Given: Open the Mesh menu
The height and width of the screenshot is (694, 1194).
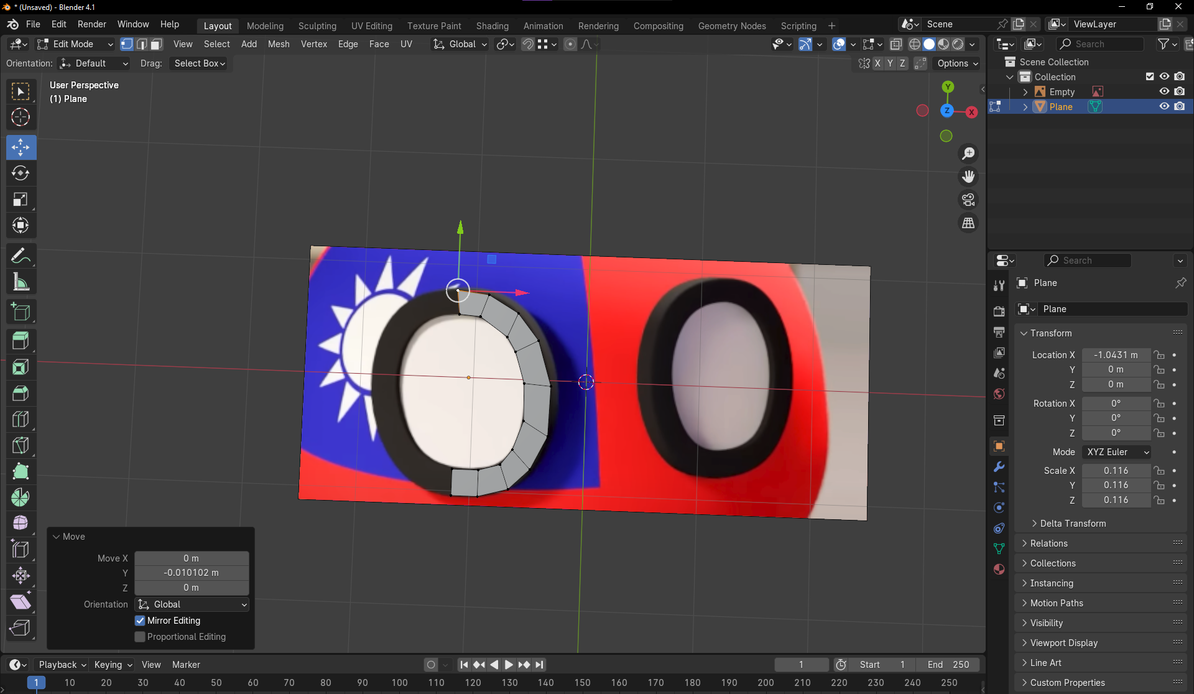Looking at the screenshot, I should [278, 44].
